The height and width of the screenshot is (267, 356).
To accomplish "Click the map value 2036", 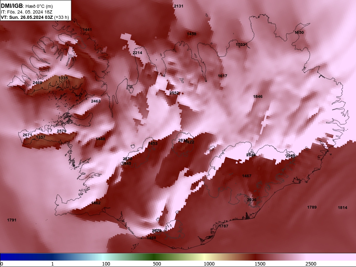I will [x=252, y=200].
